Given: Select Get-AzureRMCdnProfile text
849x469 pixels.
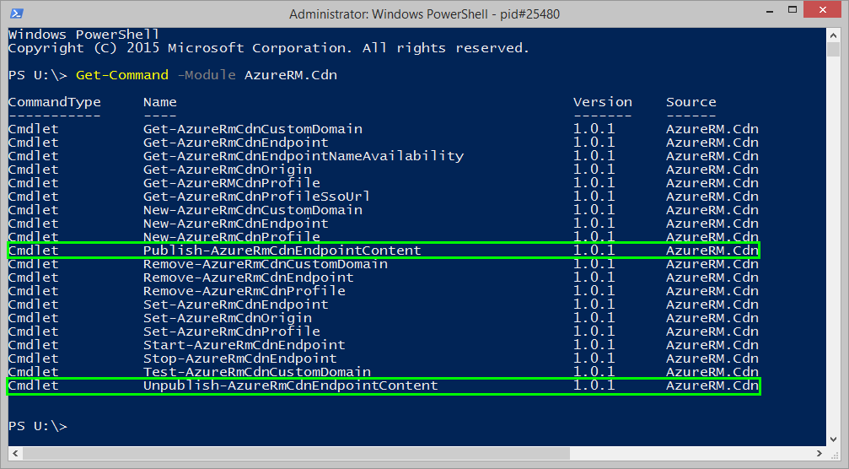Looking at the screenshot, I should click(232, 183).
